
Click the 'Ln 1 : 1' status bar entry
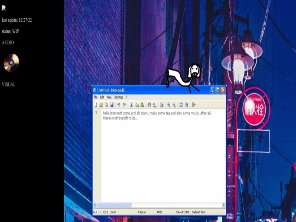pos(97,212)
